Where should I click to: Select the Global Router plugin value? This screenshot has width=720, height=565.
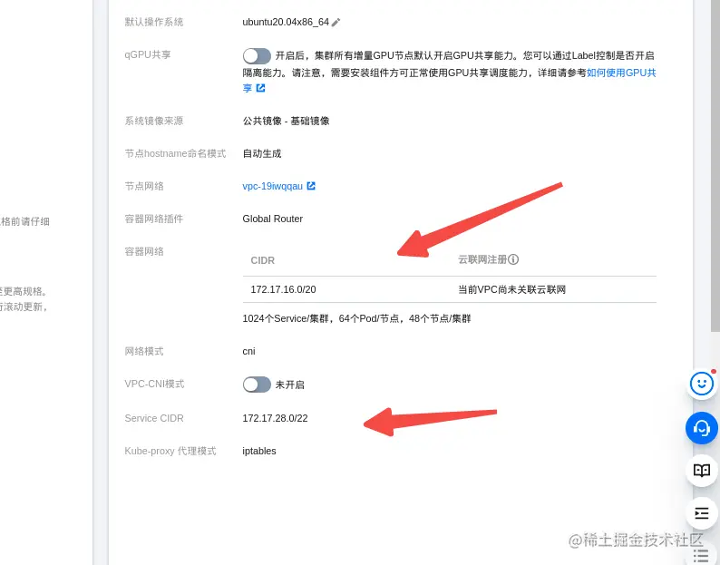coord(272,219)
